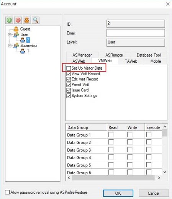Screen dimensions: 172x199
Task: Check Write for Data Group 6
Action: 130,172
